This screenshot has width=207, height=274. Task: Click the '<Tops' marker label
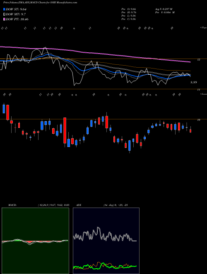coord(204,28)
